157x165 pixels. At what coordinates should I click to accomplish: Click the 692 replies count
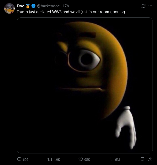(x=25, y=160)
